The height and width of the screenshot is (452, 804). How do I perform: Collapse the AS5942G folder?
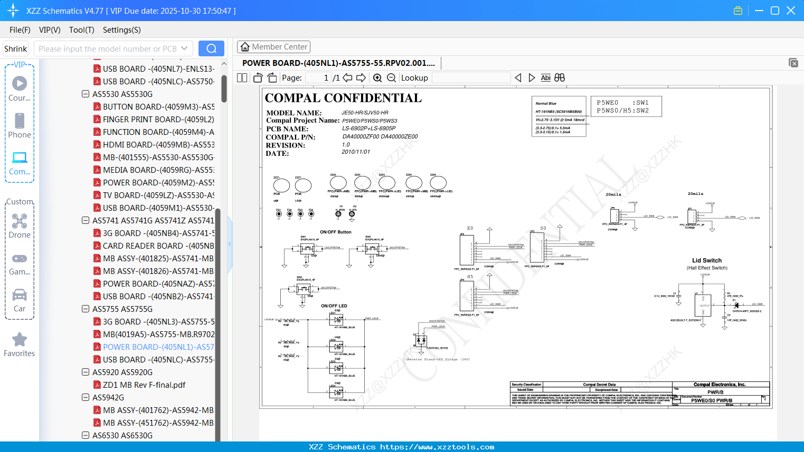point(86,397)
